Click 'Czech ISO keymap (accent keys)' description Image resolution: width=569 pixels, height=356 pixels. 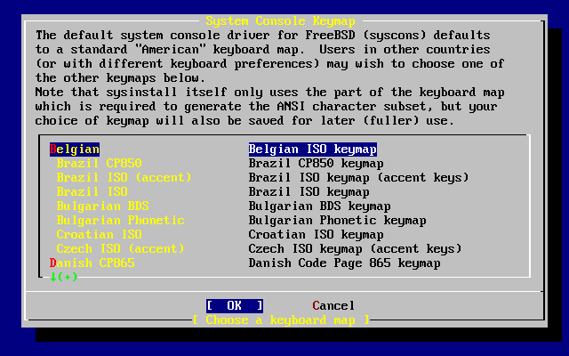[356, 249]
